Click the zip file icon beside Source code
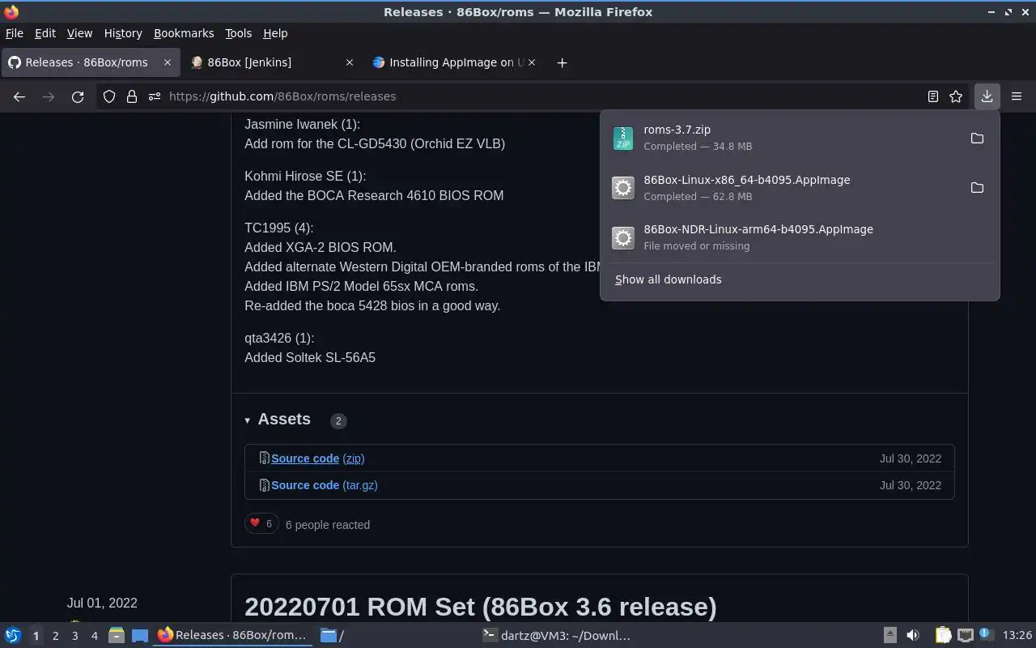1036x648 pixels. [x=264, y=458]
